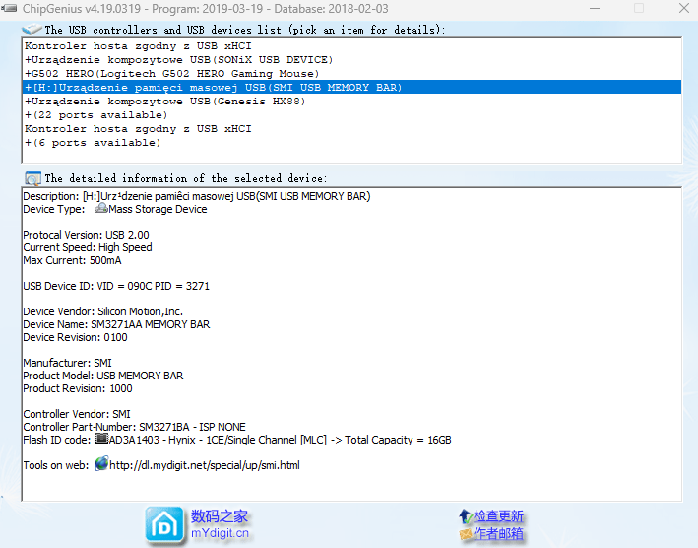This screenshot has height=548, width=698.
Task: Select first 'Kontroler hosta zgodny z USB xHCI' row
Action: [x=351, y=46]
